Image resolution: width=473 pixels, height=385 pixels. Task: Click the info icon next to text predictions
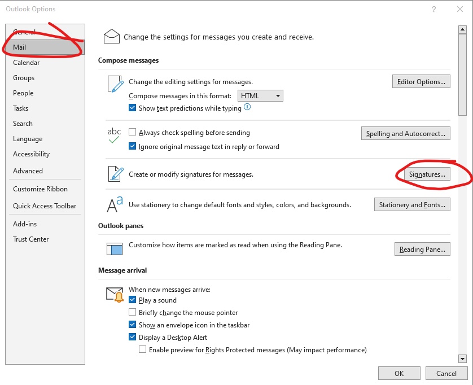tap(247, 107)
